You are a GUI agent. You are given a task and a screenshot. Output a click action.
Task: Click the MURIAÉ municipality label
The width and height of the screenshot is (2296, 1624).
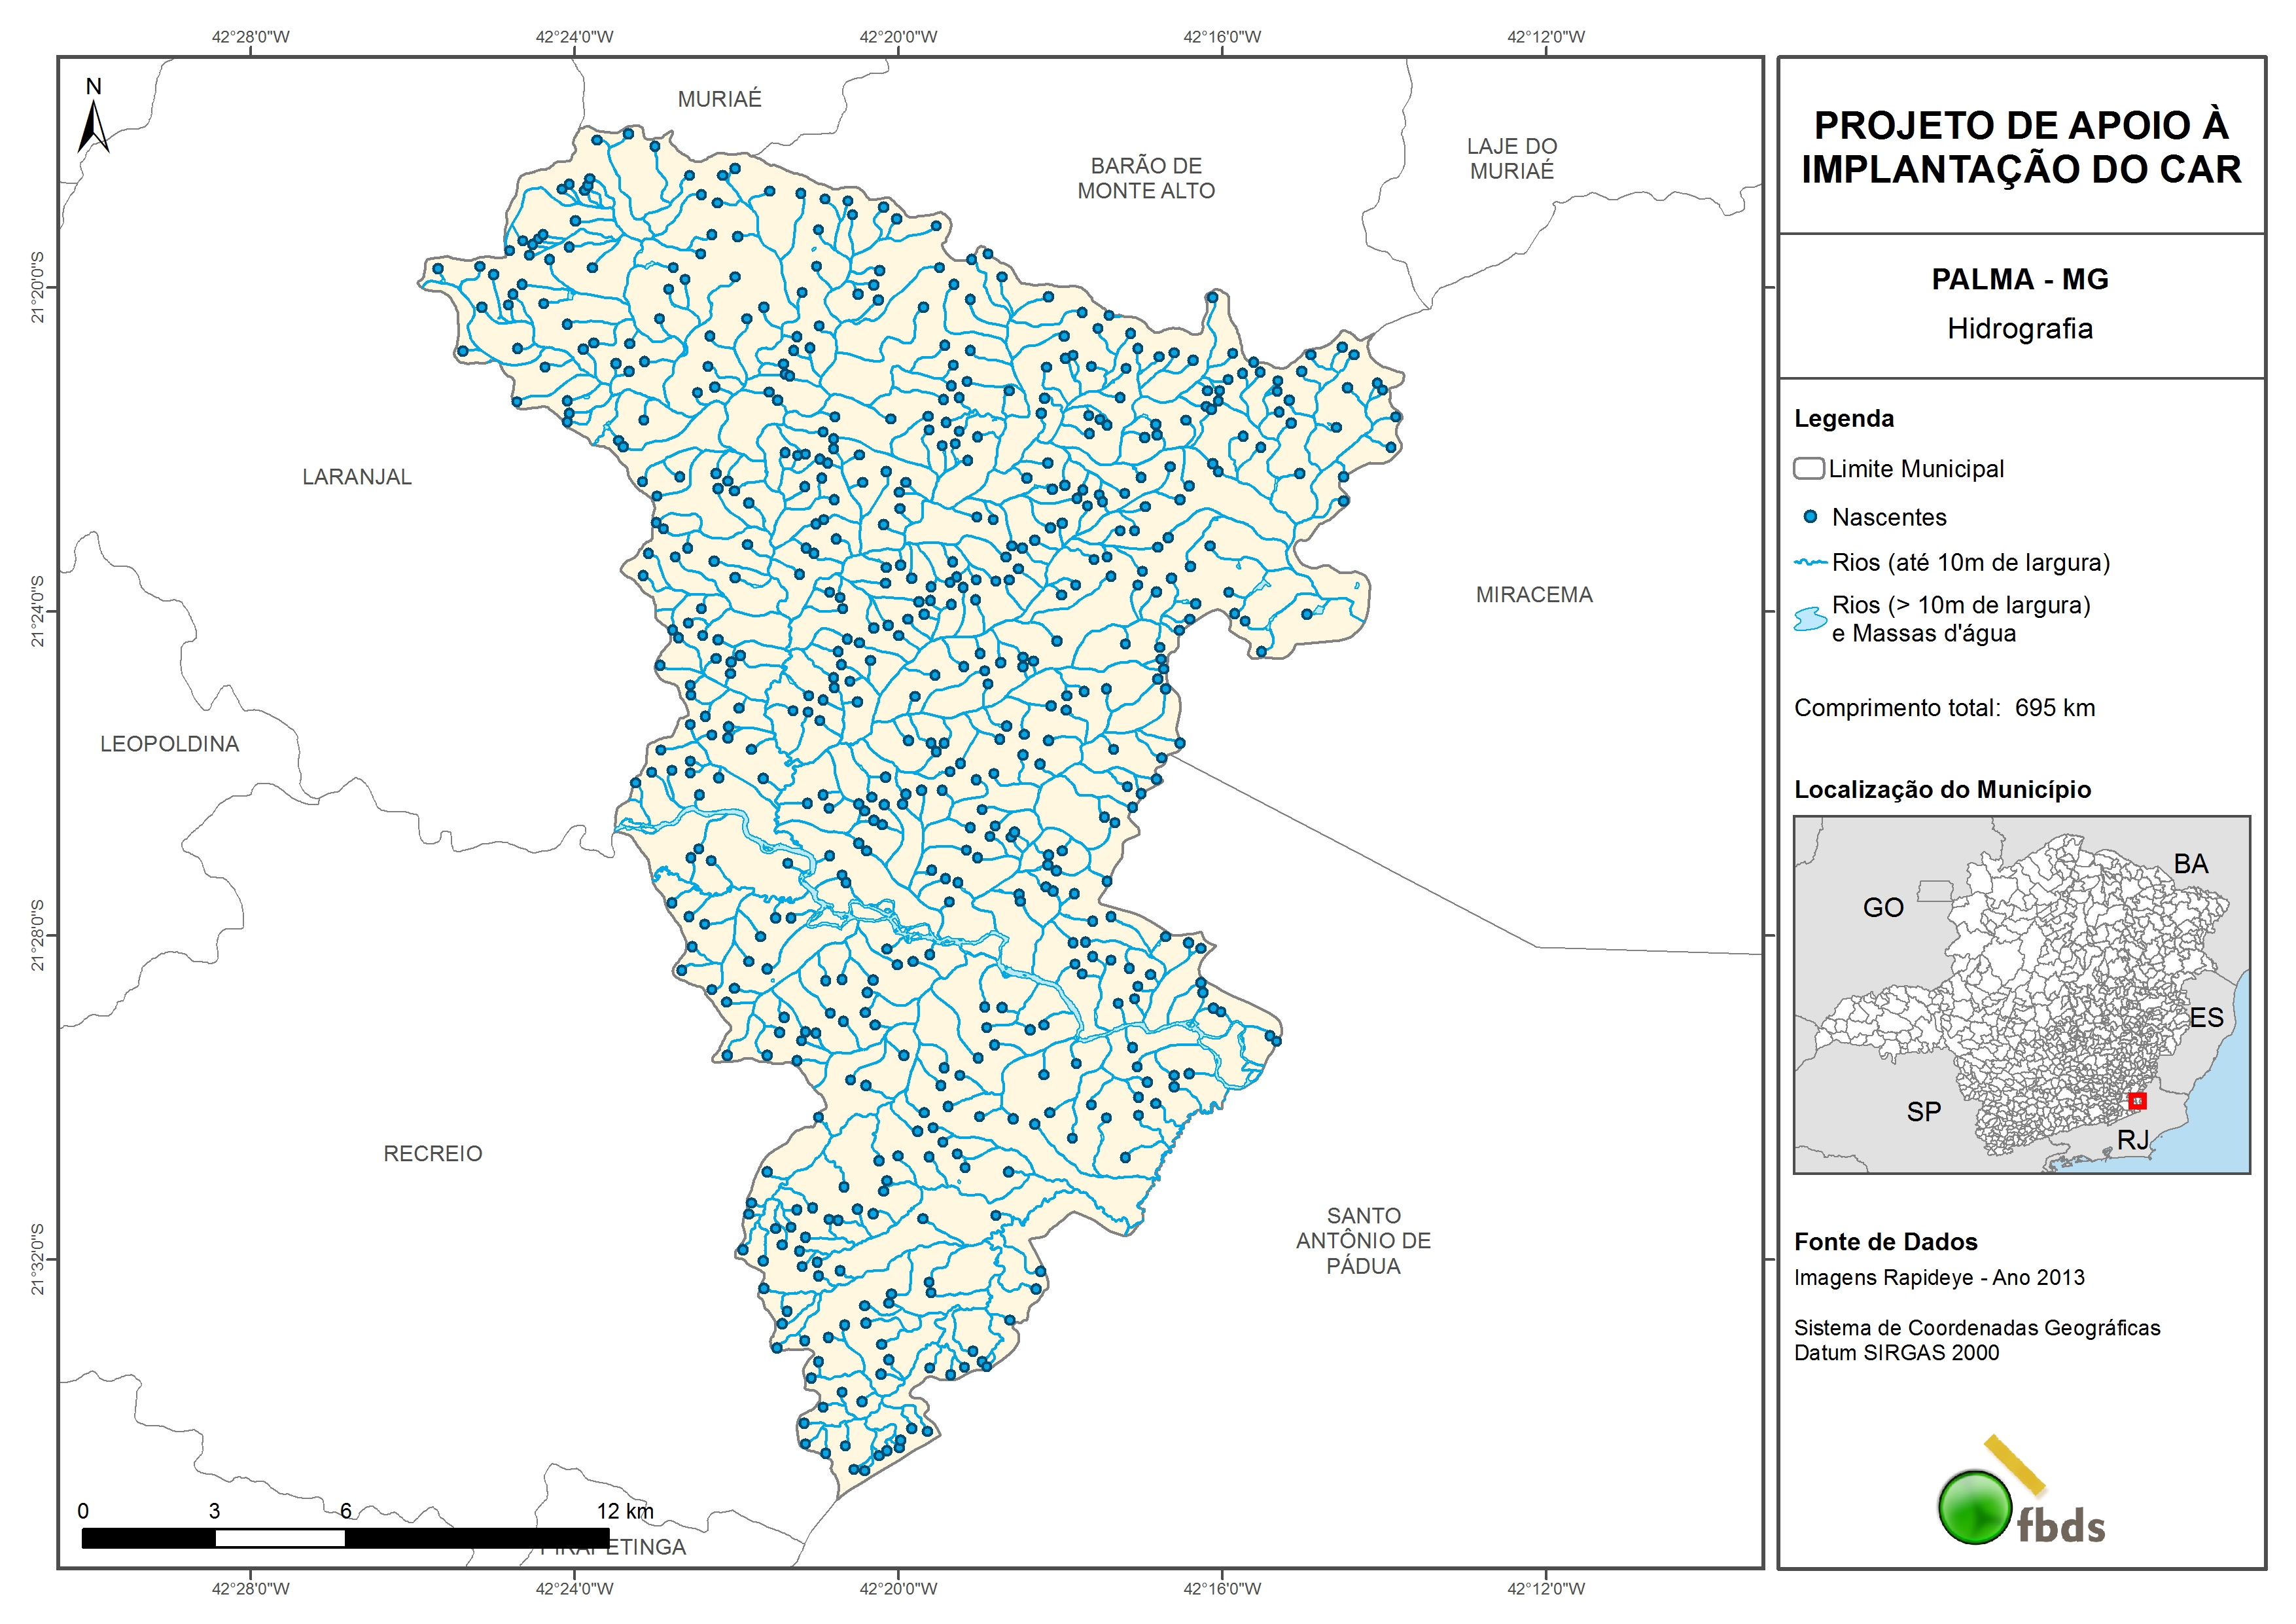[x=719, y=99]
